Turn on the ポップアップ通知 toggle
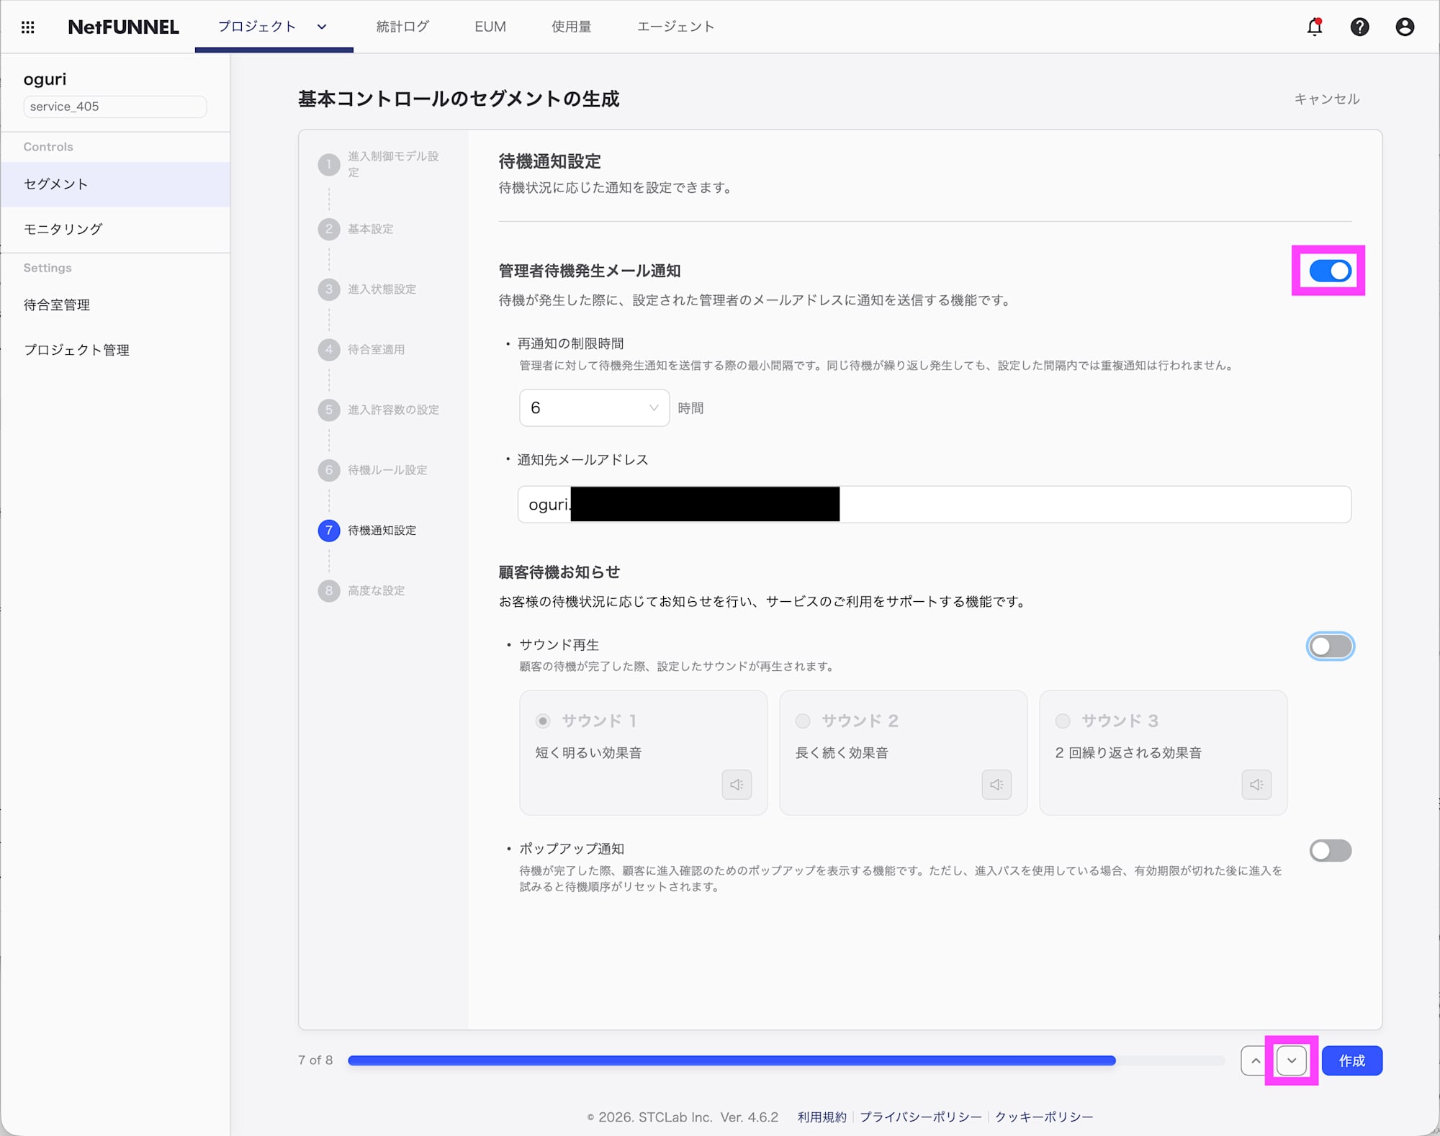1440x1136 pixels. click(1330, 850)
